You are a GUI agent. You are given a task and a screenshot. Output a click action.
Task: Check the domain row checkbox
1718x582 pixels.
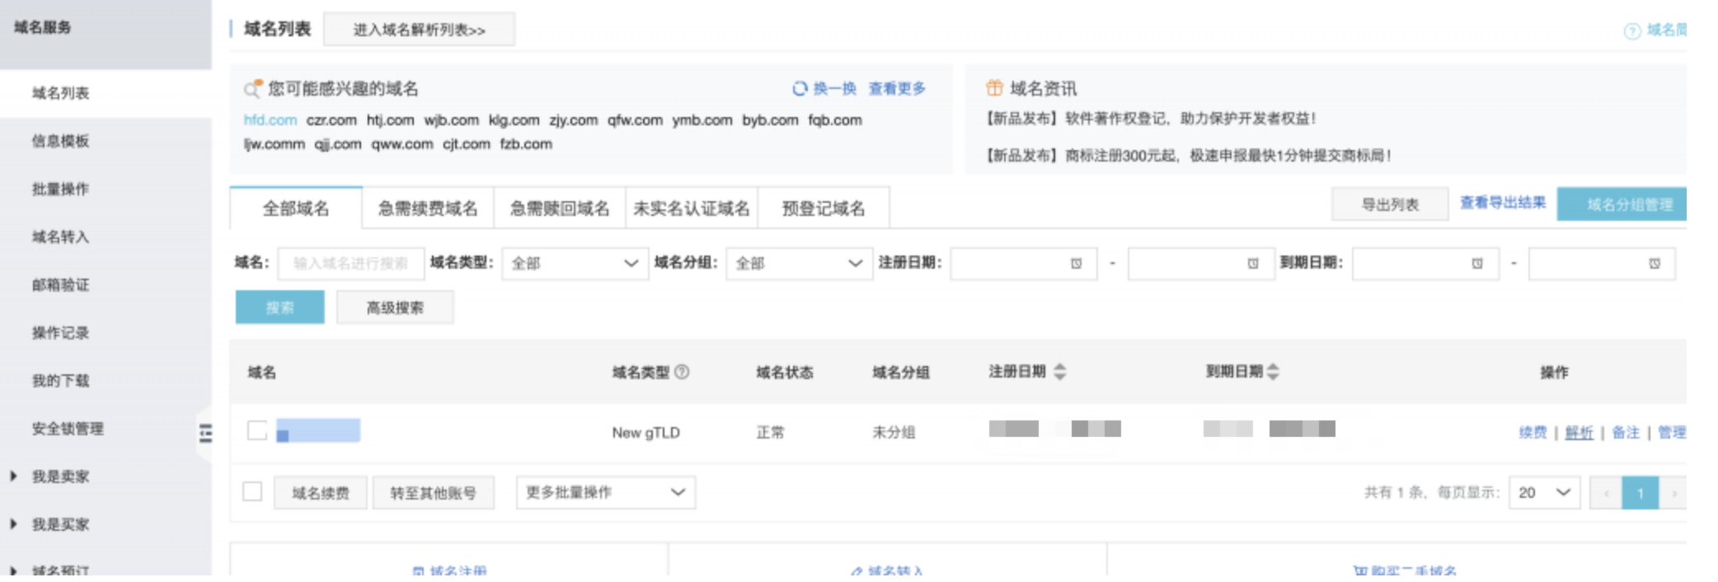(x=257, y=430)
